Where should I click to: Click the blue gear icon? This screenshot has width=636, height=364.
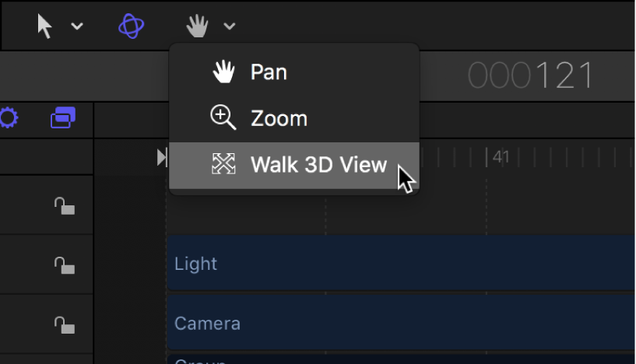9,118
